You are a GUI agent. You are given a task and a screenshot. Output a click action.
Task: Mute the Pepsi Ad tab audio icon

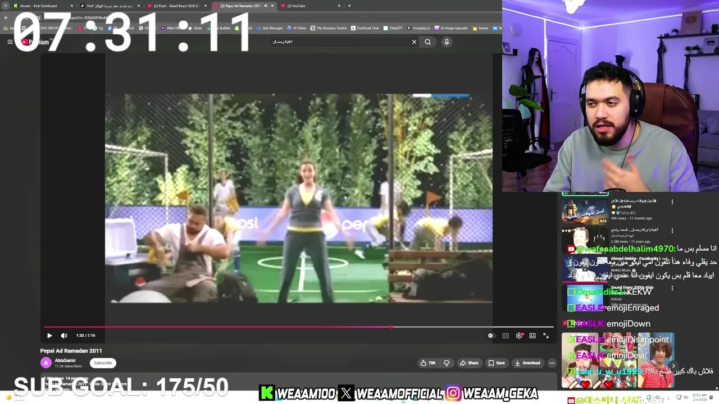pos(265,6)
